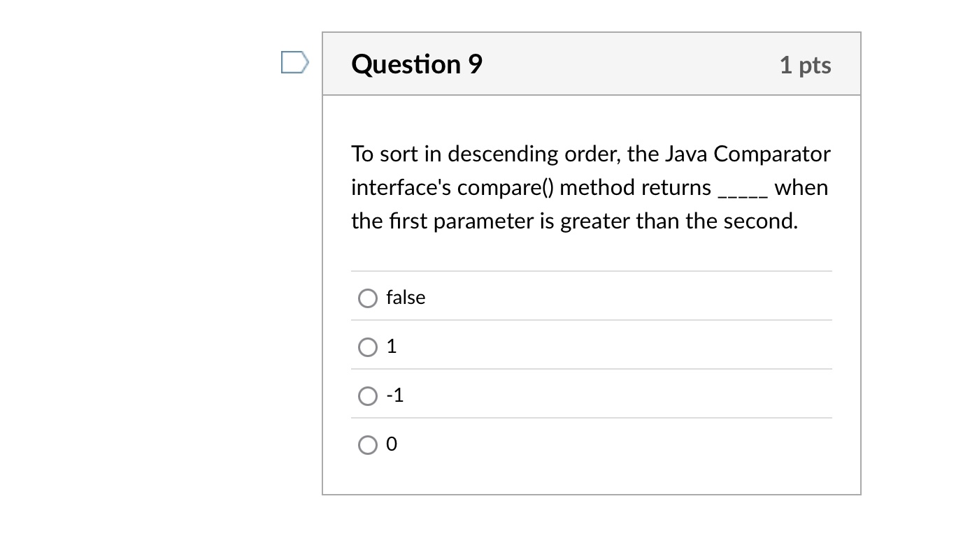Screen dimensions: 970x552
Task: Select the radio button for answer "false"
Action: [368, 298]
